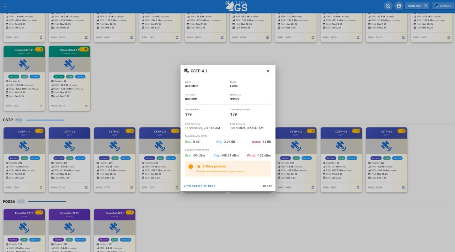Click "2 Shiny packets!" notice text
The image size is (455, 252).
pos(214,166)
